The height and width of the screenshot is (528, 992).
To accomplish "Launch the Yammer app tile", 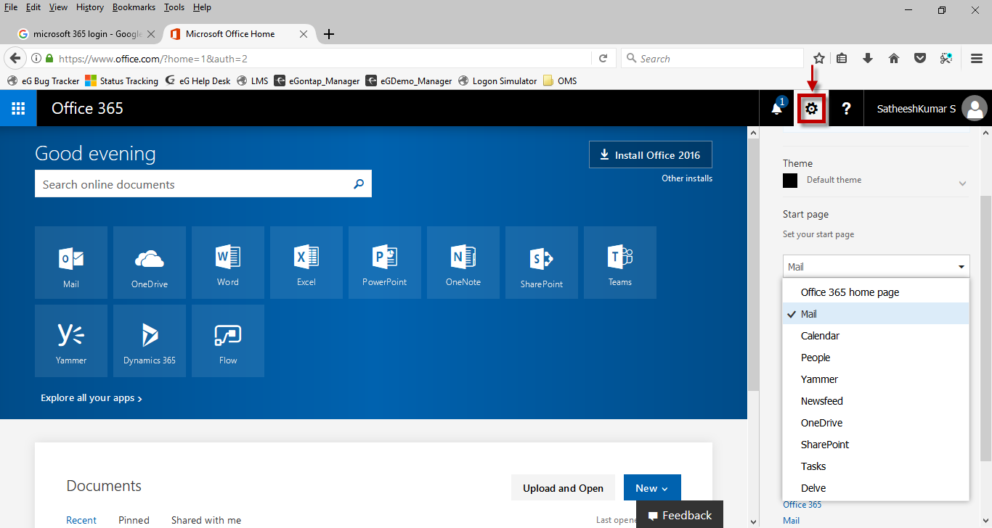I will (x=71, y=341).
